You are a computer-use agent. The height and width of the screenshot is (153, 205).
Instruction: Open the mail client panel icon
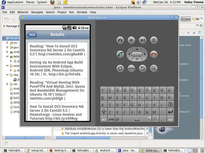[x=59, y=2]
